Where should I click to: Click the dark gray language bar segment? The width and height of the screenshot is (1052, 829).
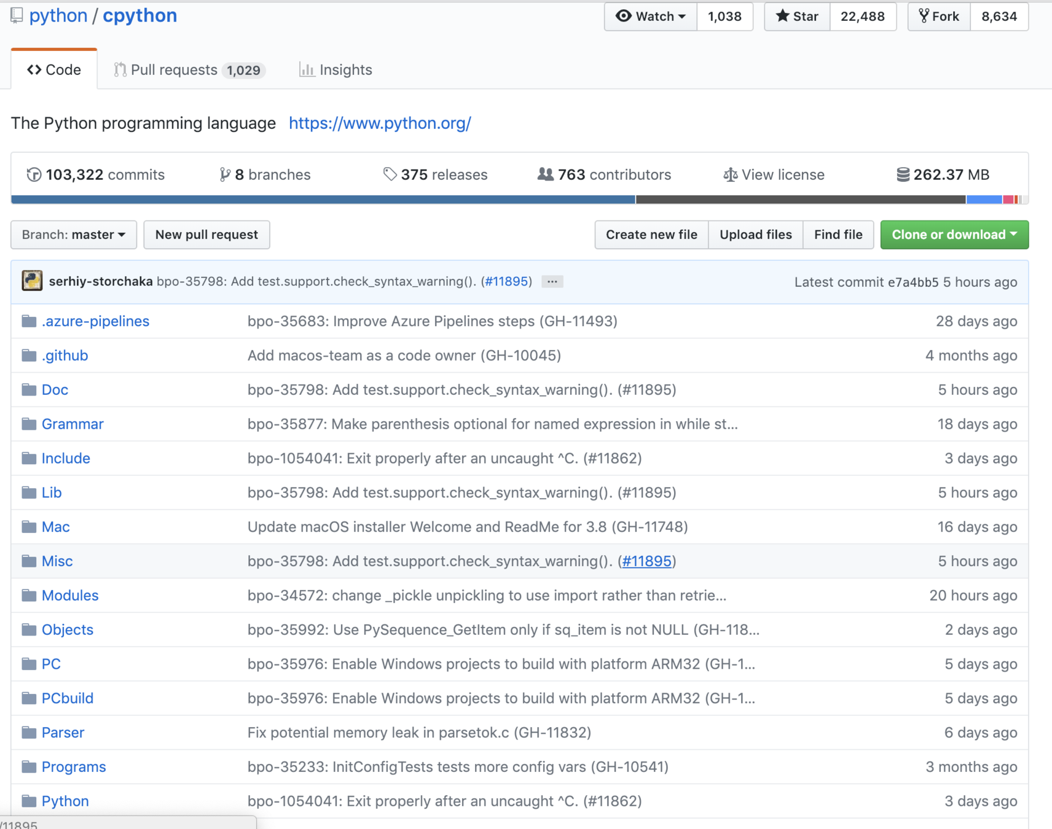click(x=801, y=200)
